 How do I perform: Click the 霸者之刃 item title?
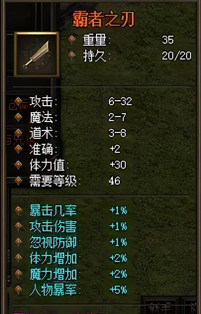pos(103,20)
